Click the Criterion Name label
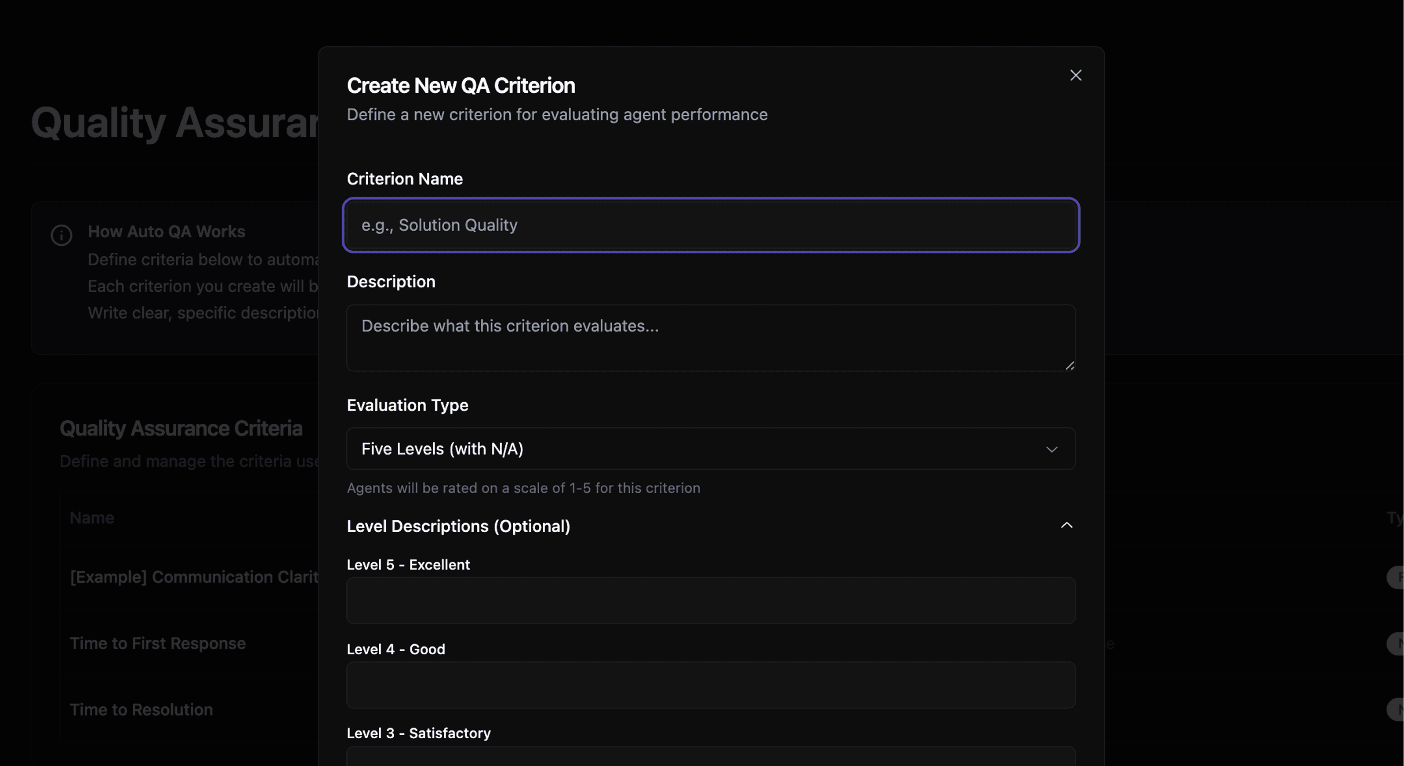The width and height of the screenshot is (1404, 766). [x=404, y=179]
